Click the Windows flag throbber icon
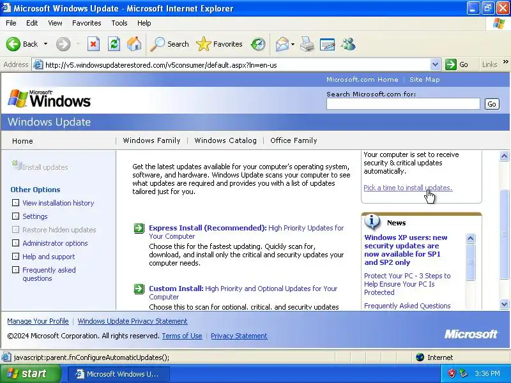The image size is (511, 383). click(499, 23)
